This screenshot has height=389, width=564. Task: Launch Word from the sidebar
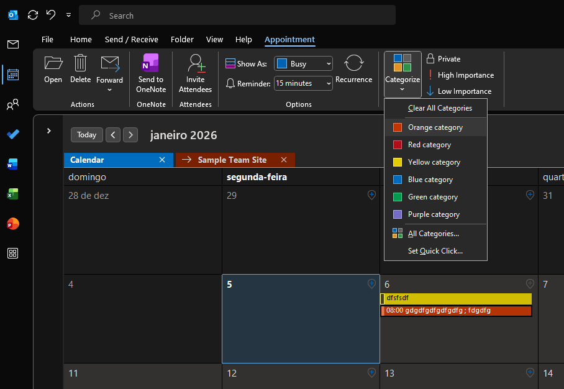[x=12, y=164]
